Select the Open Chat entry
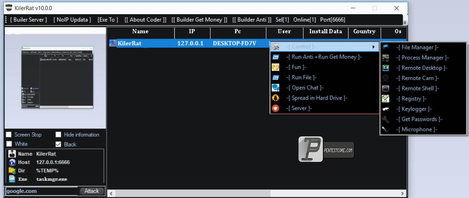Viewport: 469px width, 198px height. click(x=324, y=88)
